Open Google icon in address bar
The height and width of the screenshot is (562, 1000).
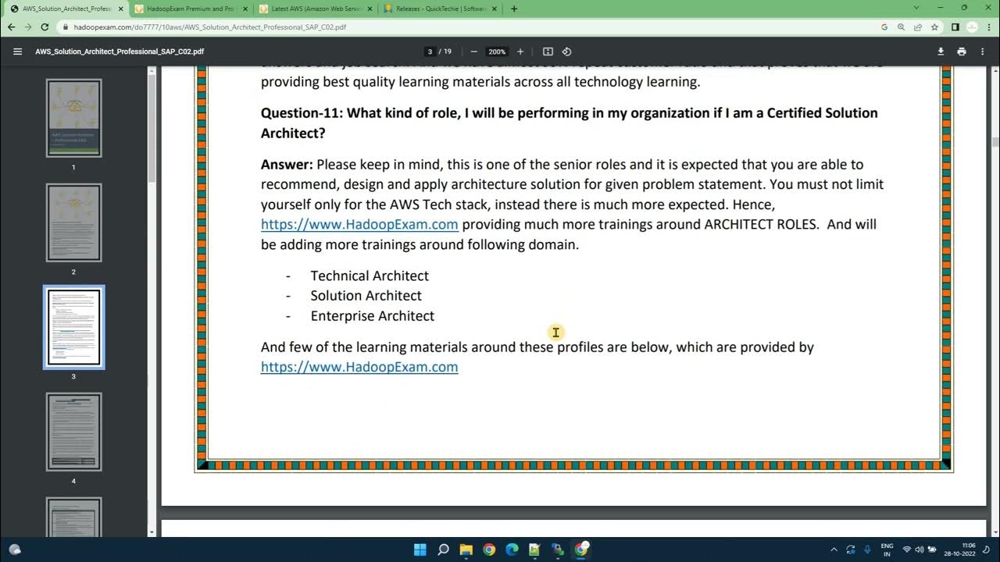[x=884, y=27]
